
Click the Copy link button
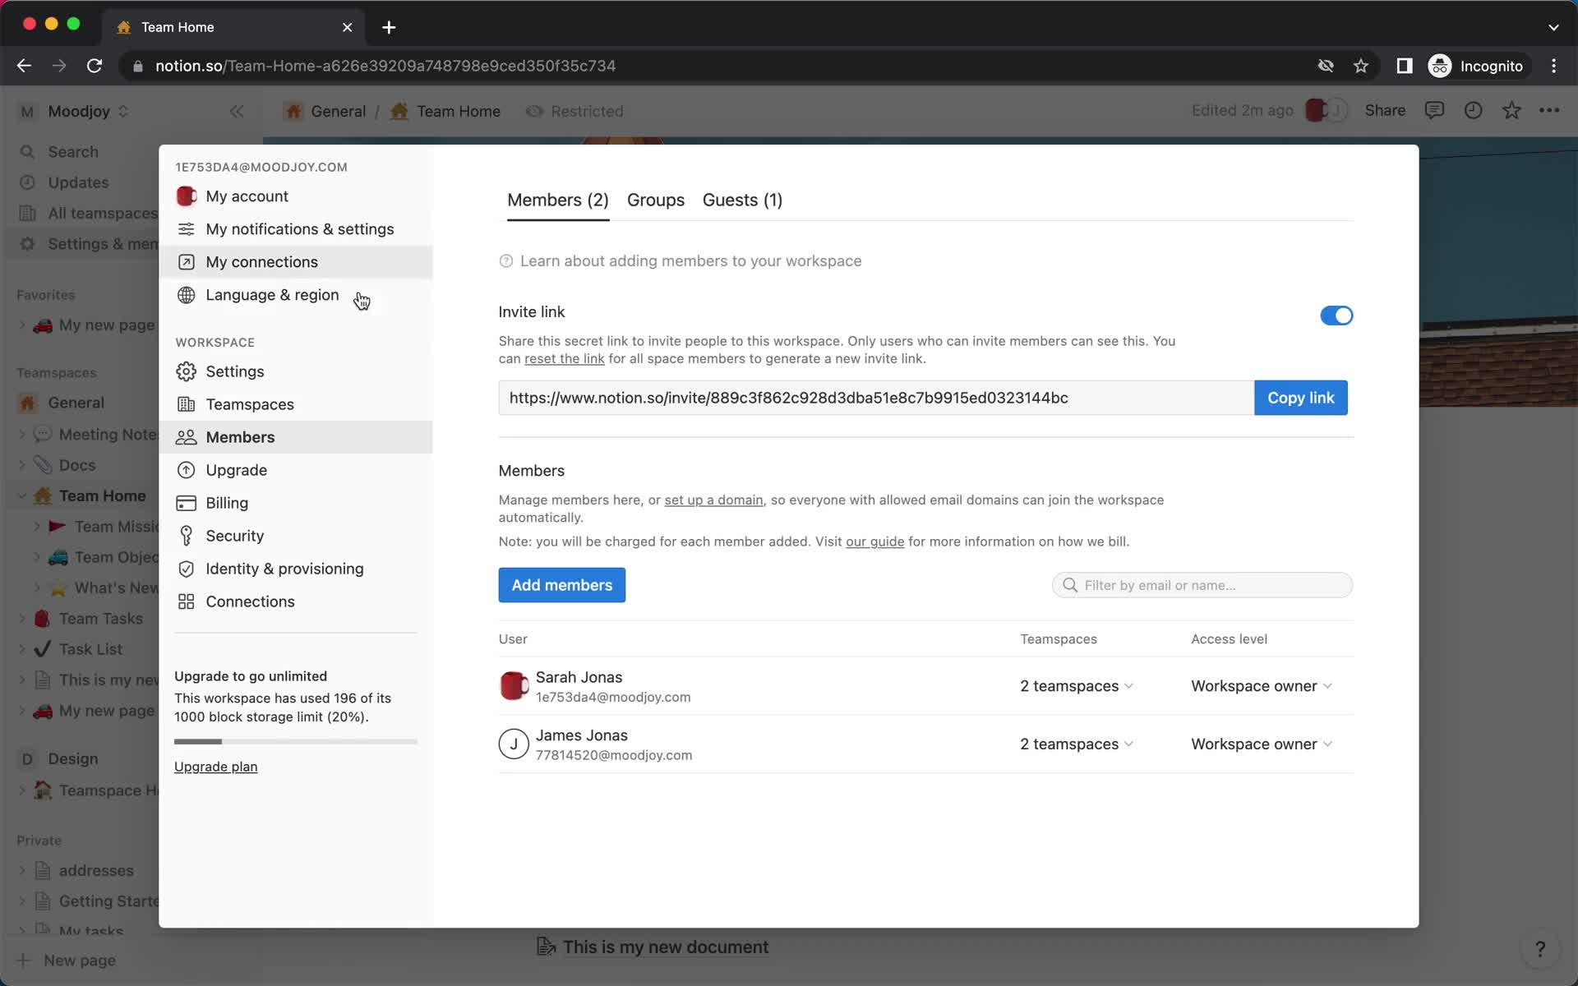[x=1301, y=398]
